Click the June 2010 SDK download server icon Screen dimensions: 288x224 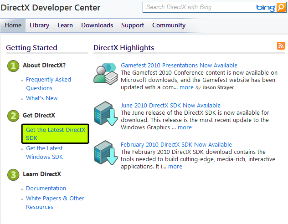[106, 113]
